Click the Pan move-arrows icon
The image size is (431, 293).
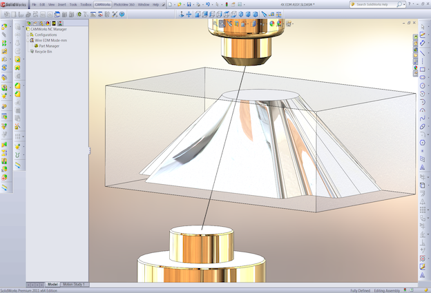(x=189, y=14)
